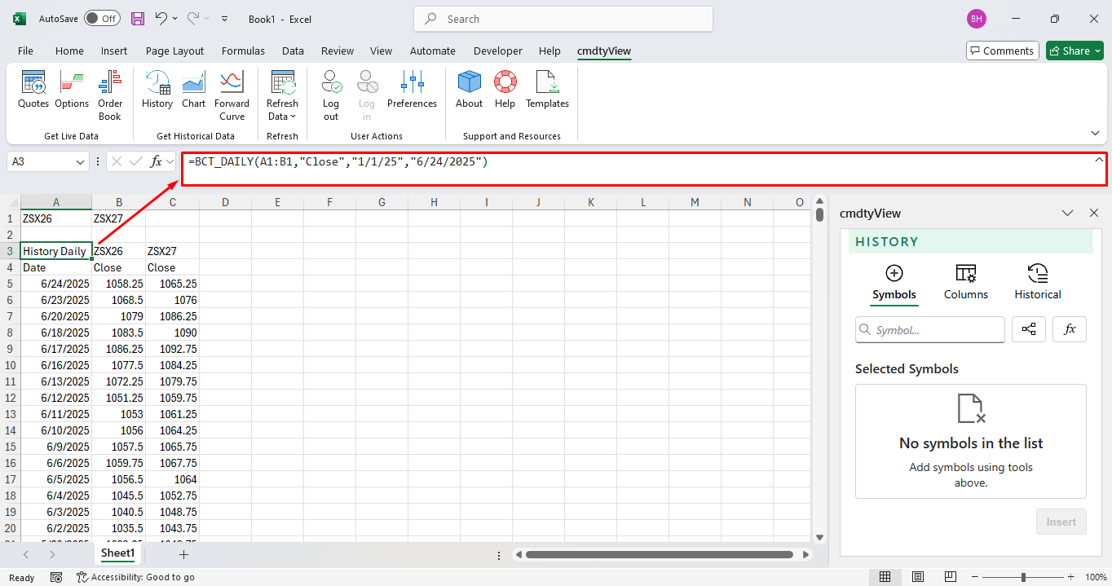Switch to the Formulas ribbon tab
Viewport: 1112px width, 586px height.
(x=243, y=51)
